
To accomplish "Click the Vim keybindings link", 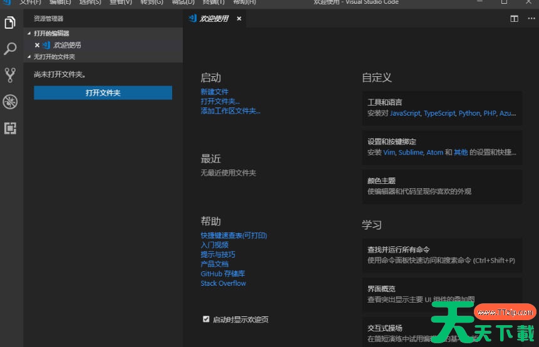I will (389, 153).
